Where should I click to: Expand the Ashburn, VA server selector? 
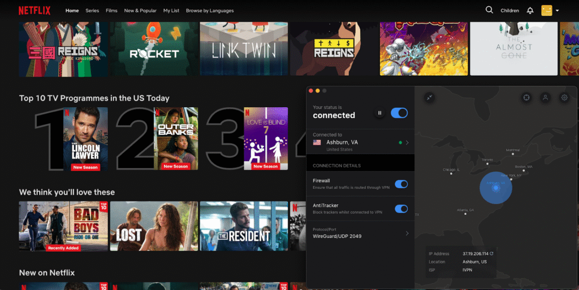[x=360, y=142]
